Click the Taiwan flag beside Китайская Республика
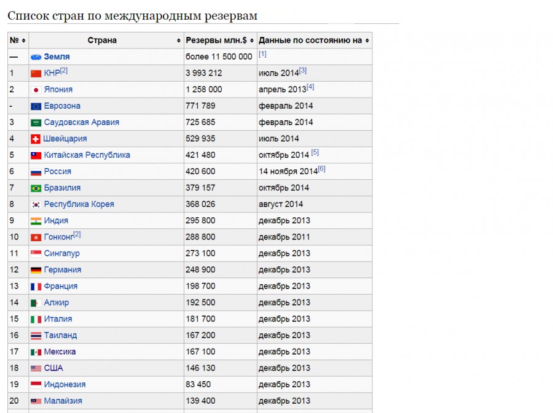 coord(36,155)
